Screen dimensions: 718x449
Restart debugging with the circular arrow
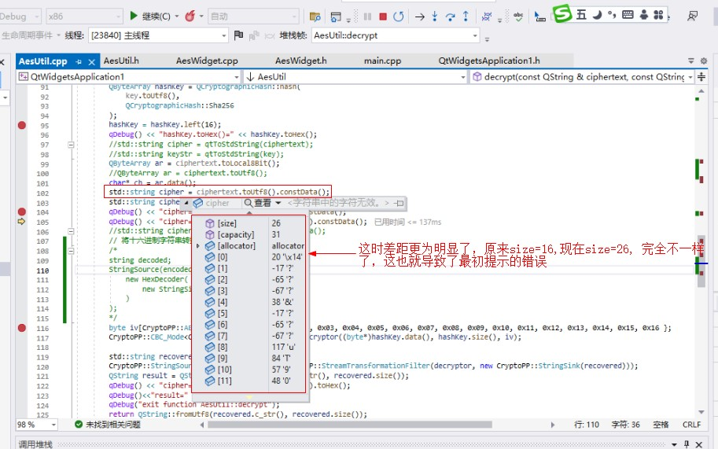[399, 17]
